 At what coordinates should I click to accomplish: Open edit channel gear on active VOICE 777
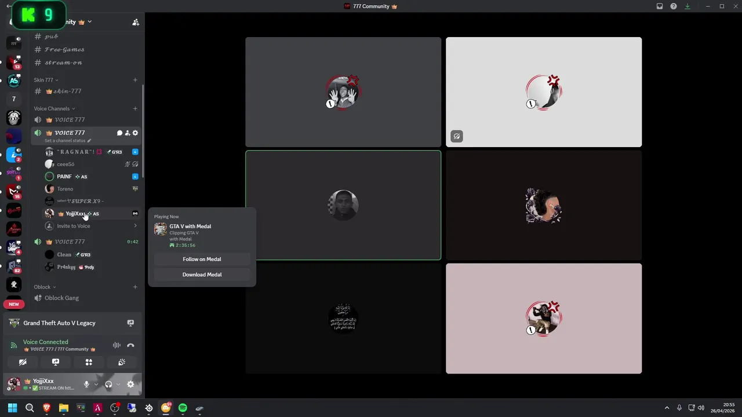pyautogui.click(x=135, y=133)
